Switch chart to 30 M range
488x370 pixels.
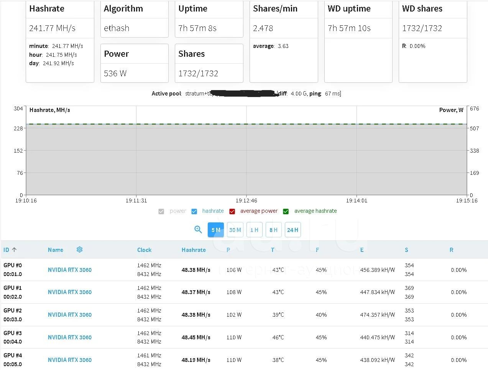click(x=235, y=230)
